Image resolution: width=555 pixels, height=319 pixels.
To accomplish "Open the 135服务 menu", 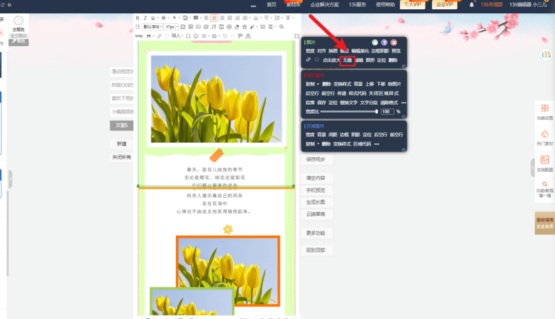I will tap(357, 5).
